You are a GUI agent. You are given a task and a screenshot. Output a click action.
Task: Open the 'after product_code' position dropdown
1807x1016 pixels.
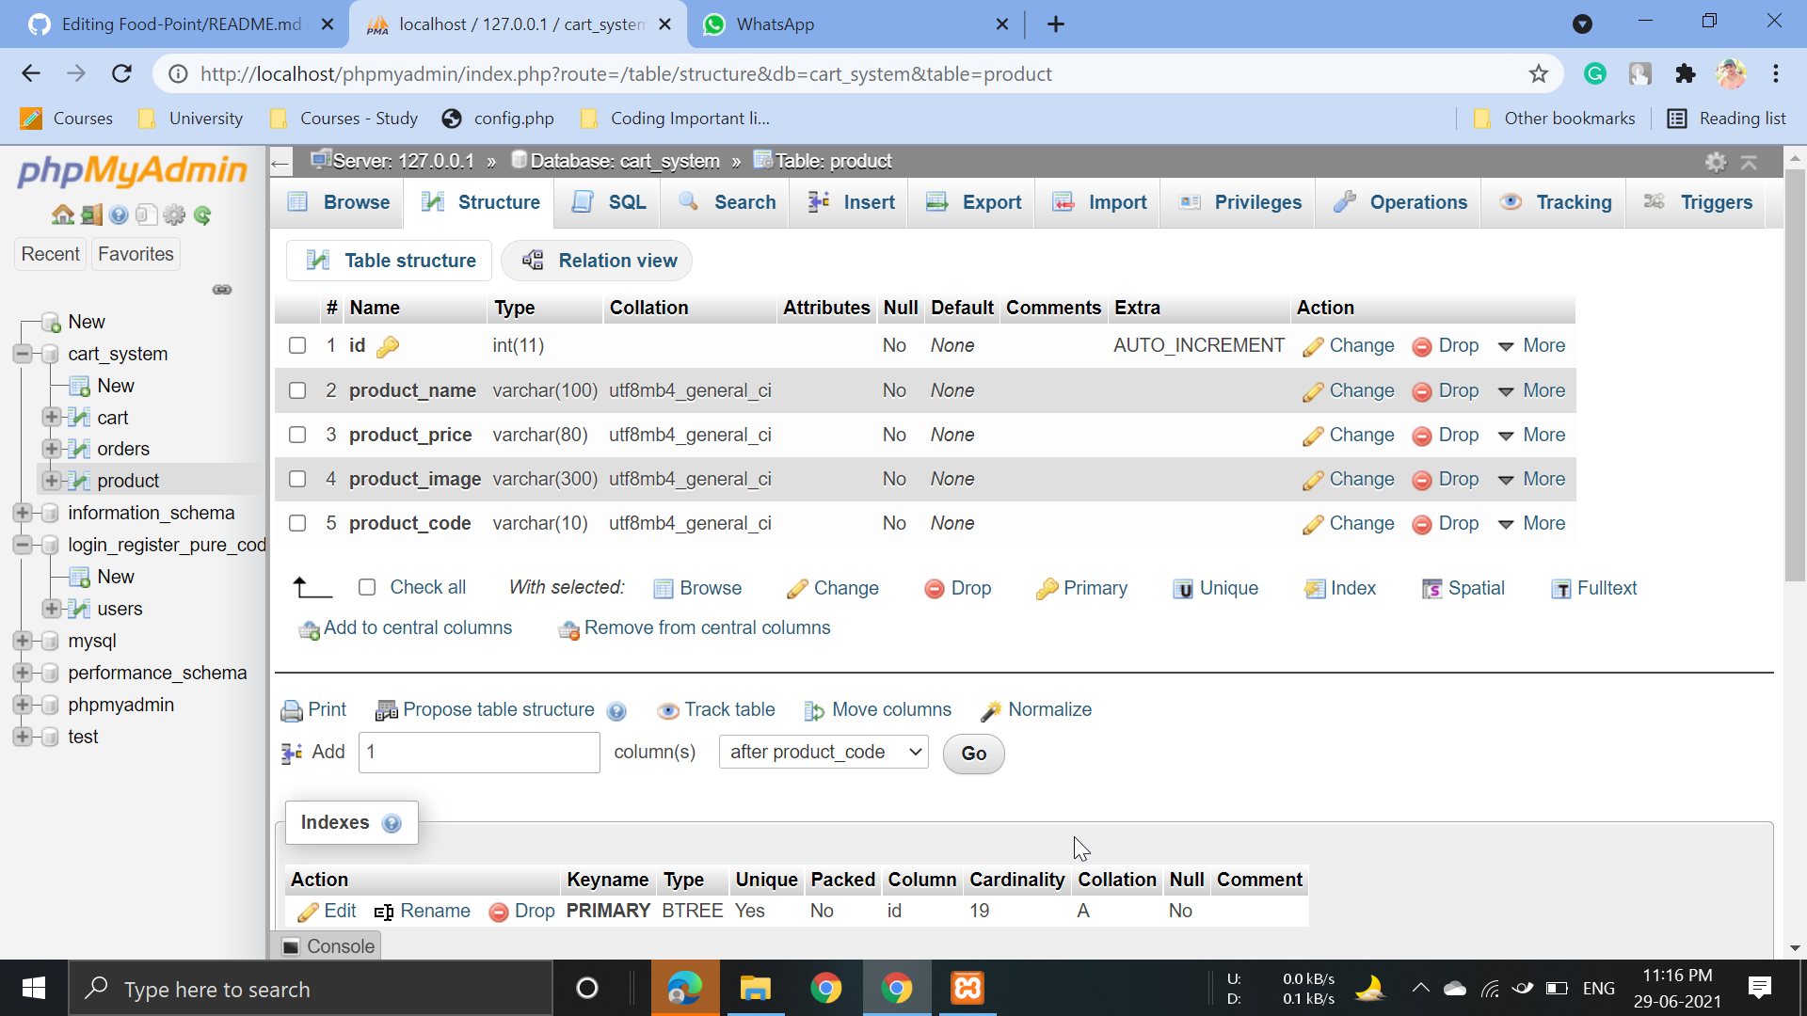[824, 753]
